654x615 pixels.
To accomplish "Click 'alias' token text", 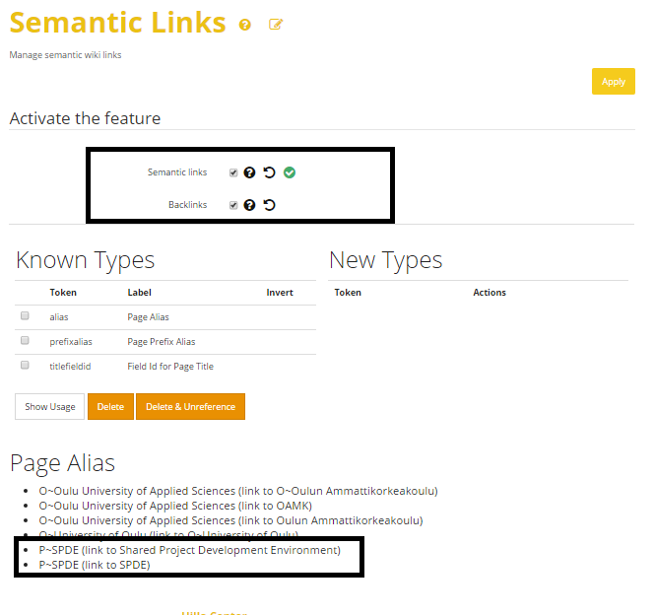I will (x=59, y=317).
